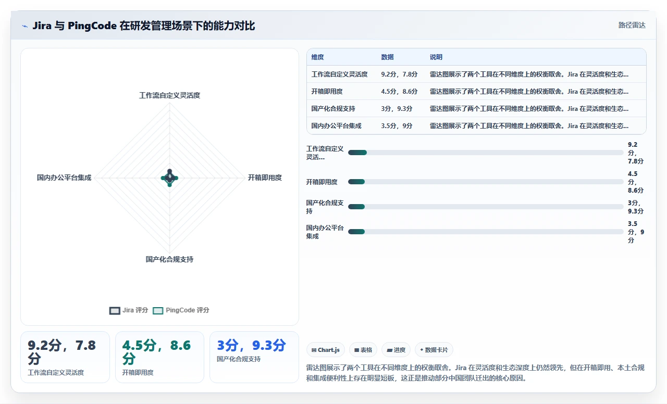Click the 表格 chip icon
Viewport: 667px width, 404px height.
point(356,350)
